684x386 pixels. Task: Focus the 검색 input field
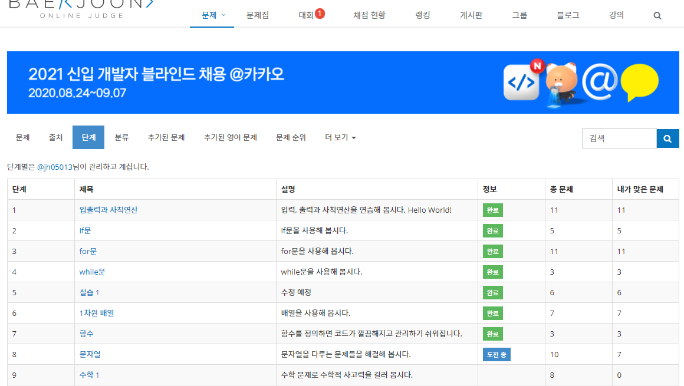[619, 138]
